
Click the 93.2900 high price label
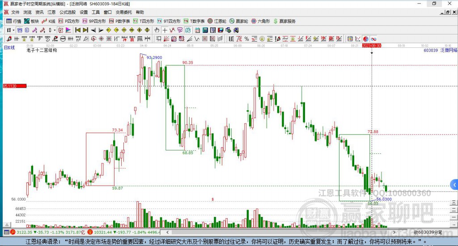pos(154,58)
